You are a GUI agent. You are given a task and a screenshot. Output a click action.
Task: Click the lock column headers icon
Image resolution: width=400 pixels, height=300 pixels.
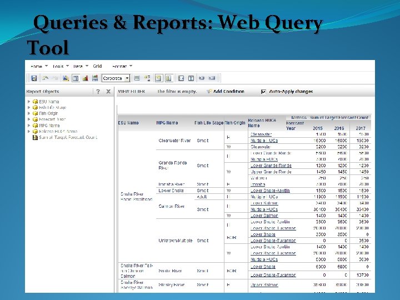click(x=191, y=78)
